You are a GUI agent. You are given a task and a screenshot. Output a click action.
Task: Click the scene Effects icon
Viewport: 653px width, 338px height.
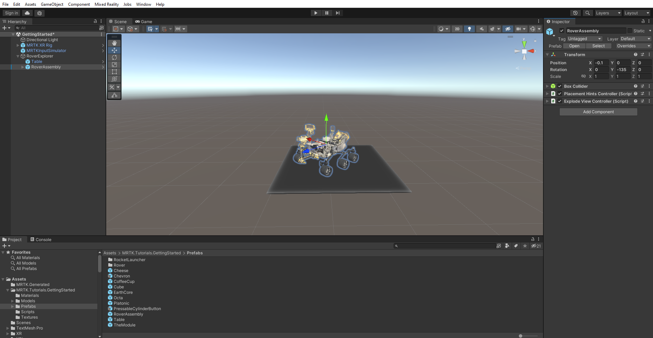(x=492, y=29)
